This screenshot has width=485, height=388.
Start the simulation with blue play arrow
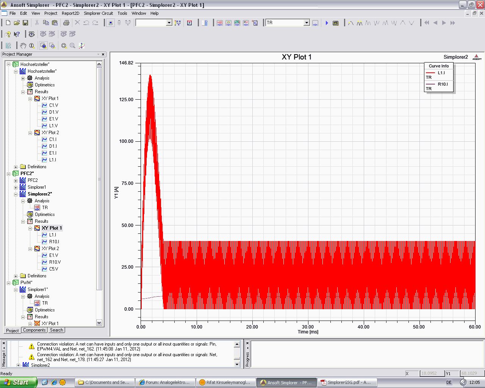click(x=327, y=23)
